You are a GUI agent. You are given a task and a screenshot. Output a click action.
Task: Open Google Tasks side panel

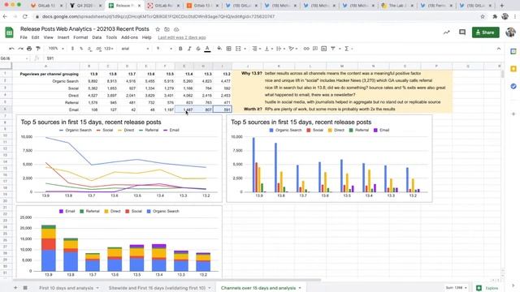coord(513,86)
